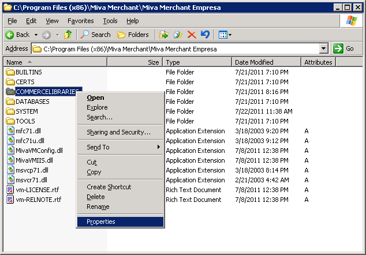This screenshot has height=255, width=366.
Task: Open the Help menu
Action: [x=133, y=21]
